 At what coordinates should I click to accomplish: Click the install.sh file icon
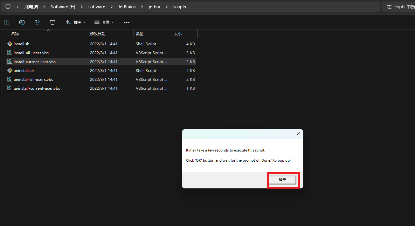[x=10, y=44]
